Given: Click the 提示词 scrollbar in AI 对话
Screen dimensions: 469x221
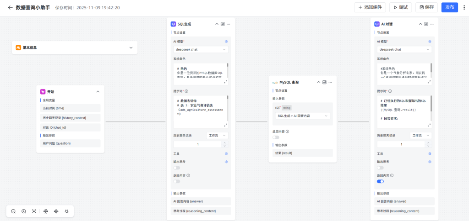Looking at the screenshot, I should [x=431, y=103].
